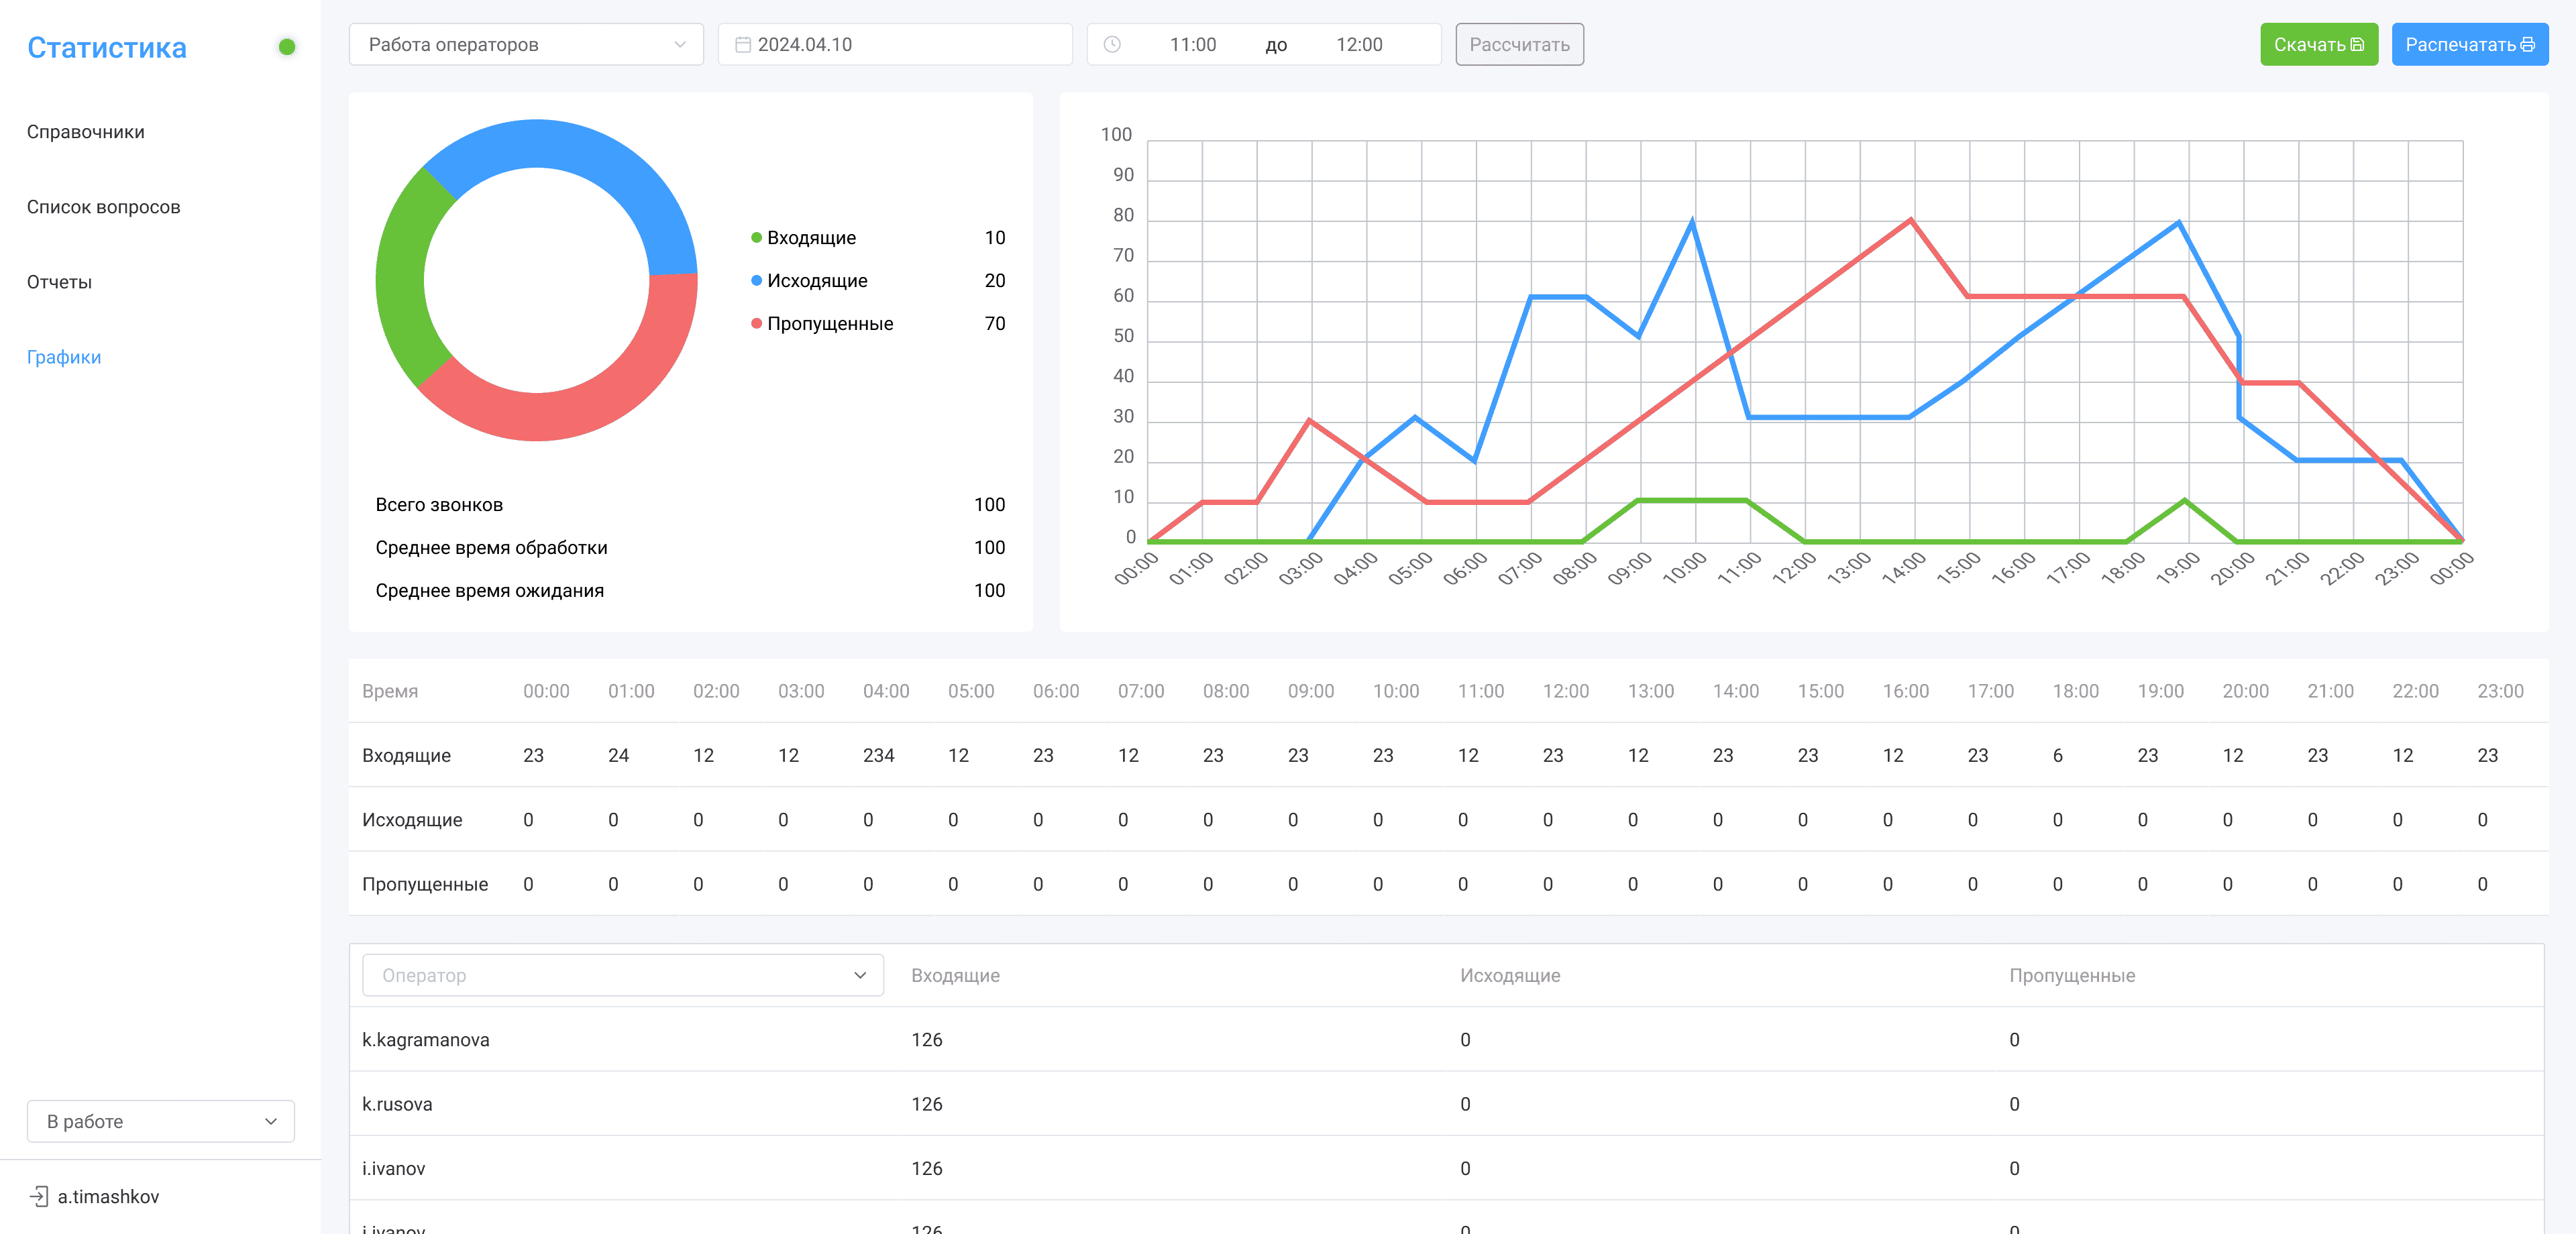Screen dimensions: 2576x1234
Task: Click the save icon on Скачать button
Action: pos(2357,45)
